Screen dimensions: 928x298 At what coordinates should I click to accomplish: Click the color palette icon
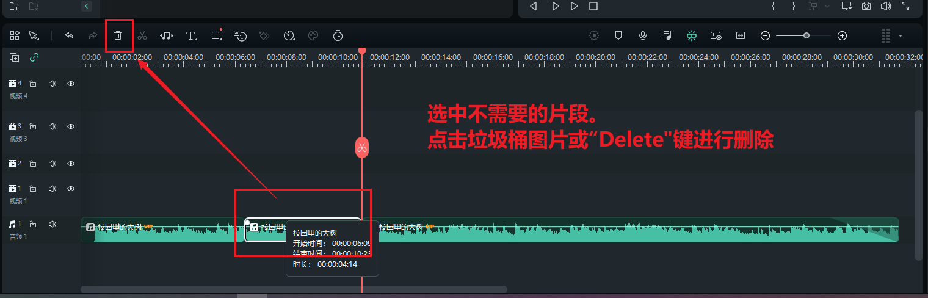(x=313, y=36)
